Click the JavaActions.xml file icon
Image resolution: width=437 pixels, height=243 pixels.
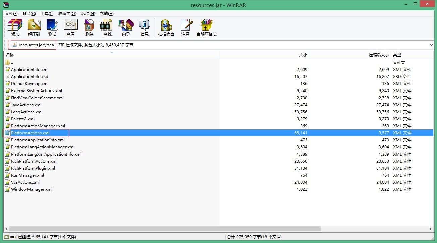(8, 105)
